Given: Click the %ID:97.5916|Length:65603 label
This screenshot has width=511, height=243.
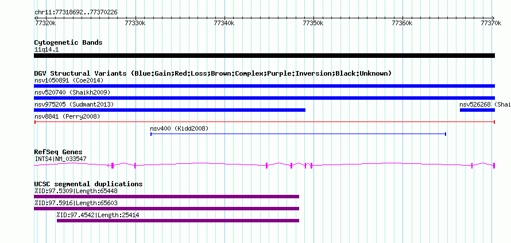Looking at the screenshot, I should tap(76, 203).
